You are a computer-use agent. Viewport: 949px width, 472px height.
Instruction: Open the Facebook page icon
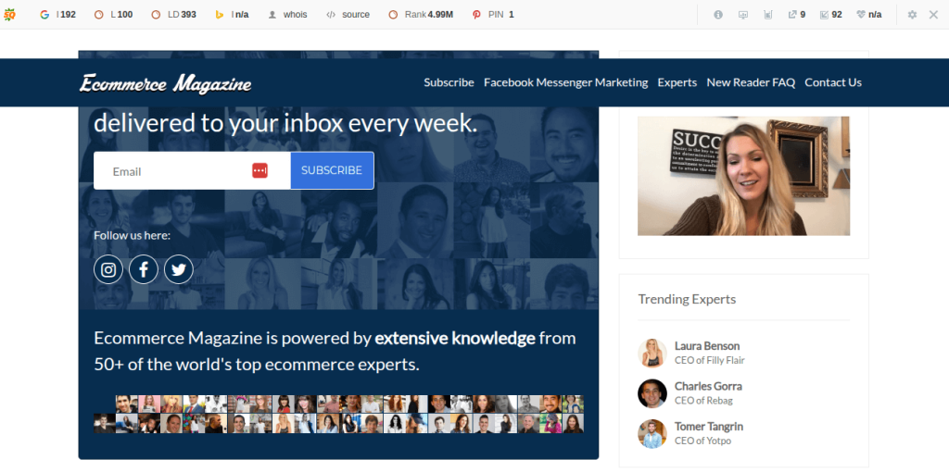pos(144,269)
